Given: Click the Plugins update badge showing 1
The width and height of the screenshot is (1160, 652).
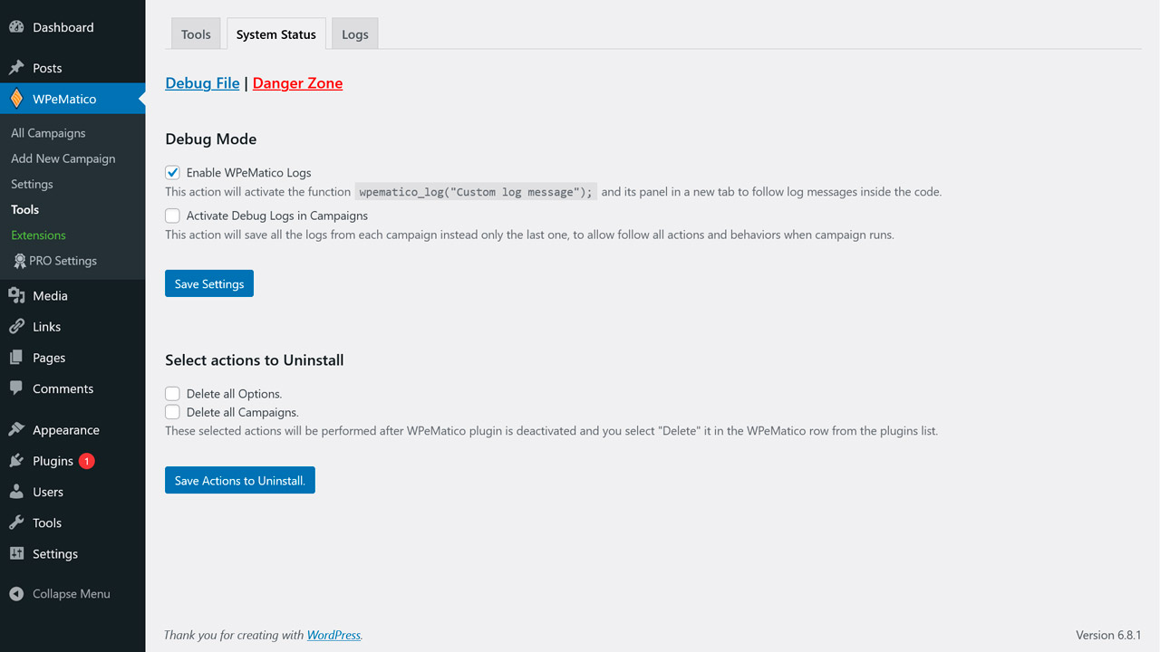Looking at the screenshot, I should coord(86,461).
